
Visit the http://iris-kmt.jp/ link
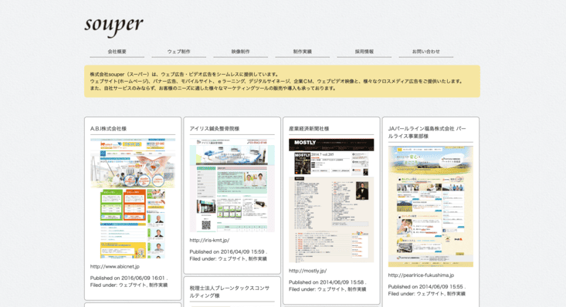point(209,240)
